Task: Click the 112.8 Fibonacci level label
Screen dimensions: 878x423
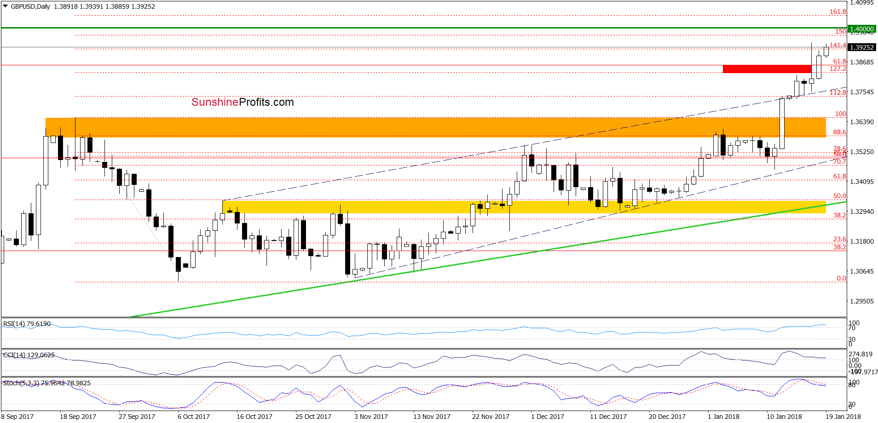Action: [838, 92]
